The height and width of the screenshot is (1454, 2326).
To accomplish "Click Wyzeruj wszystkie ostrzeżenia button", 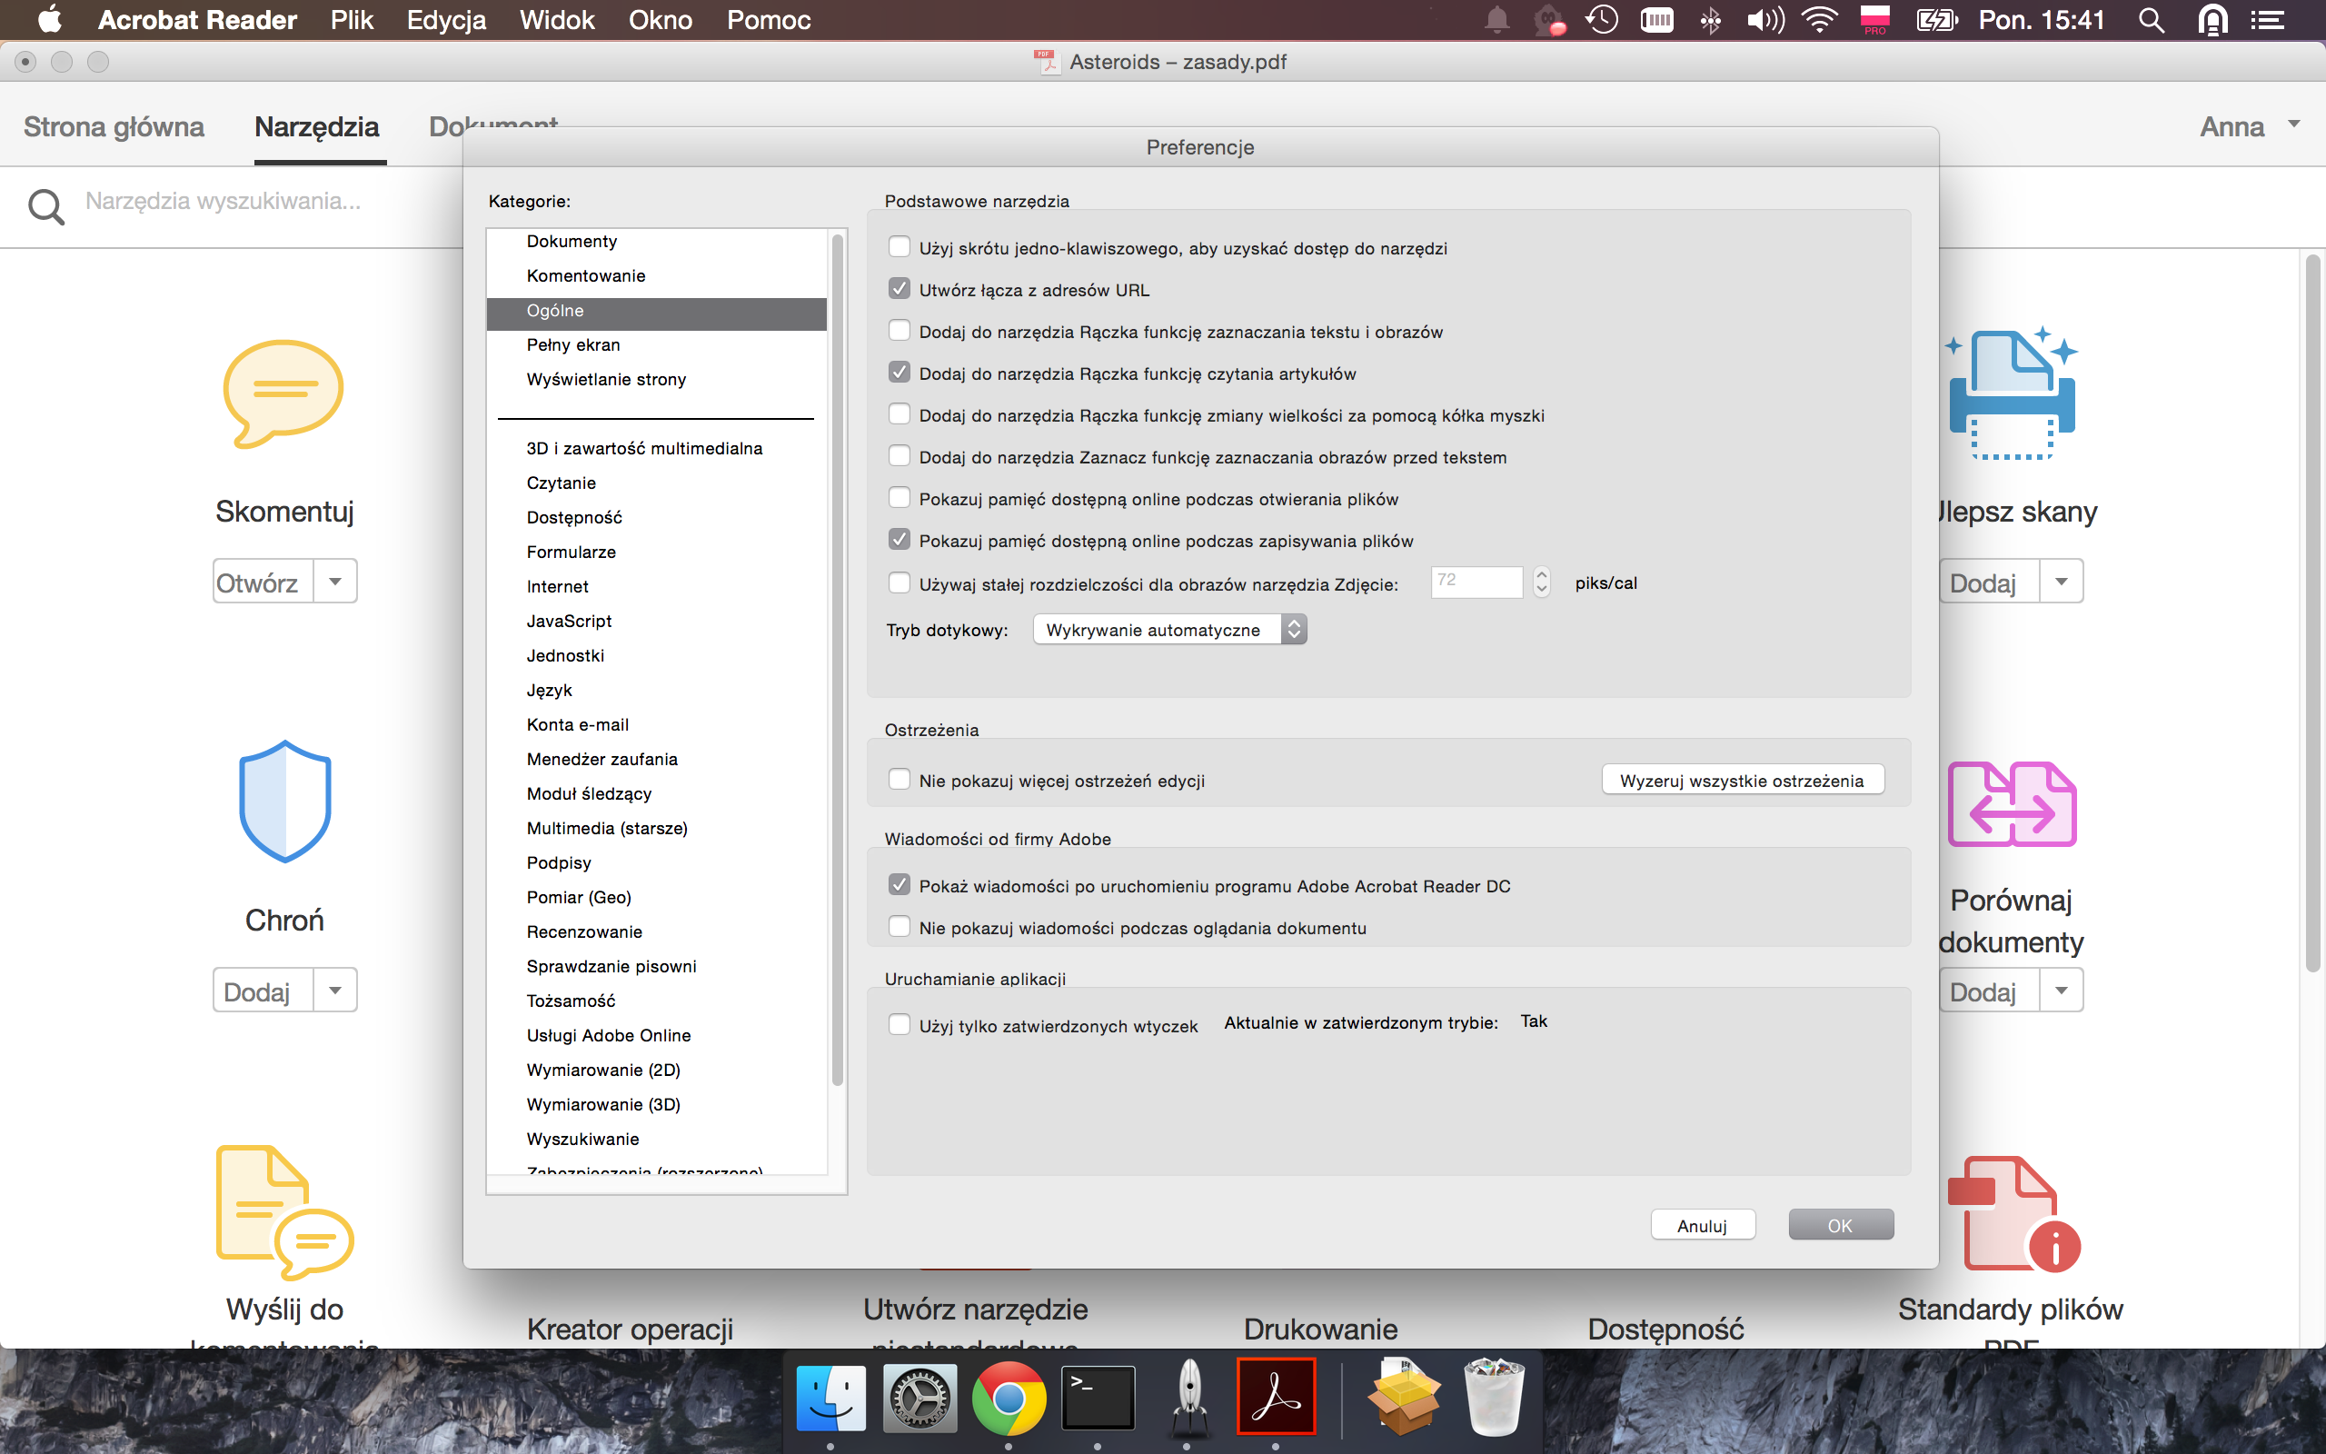I will 1742,780.
